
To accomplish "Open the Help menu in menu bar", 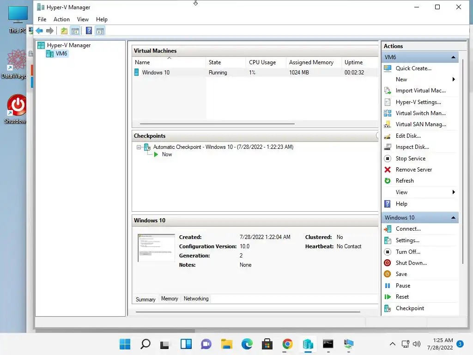I will [x=102, y=19].
